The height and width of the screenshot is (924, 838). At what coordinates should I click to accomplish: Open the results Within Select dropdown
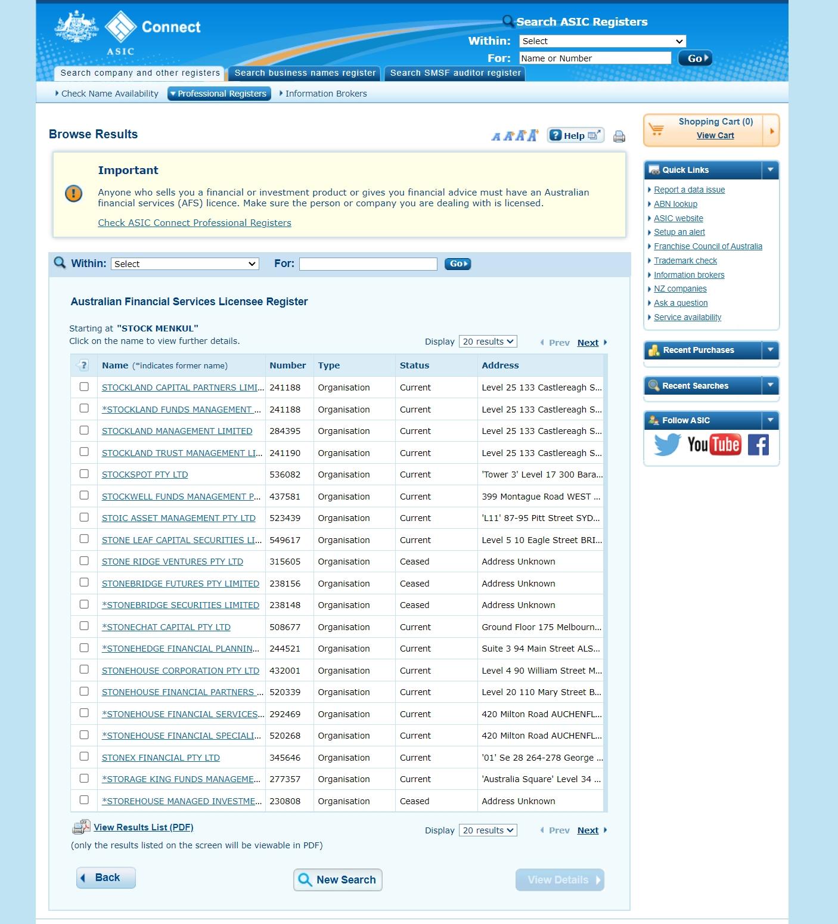pos(185,264)
